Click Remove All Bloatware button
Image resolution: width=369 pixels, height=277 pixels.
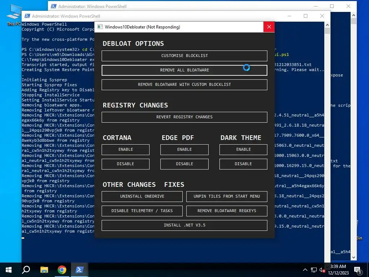click(x=184, y=70)
